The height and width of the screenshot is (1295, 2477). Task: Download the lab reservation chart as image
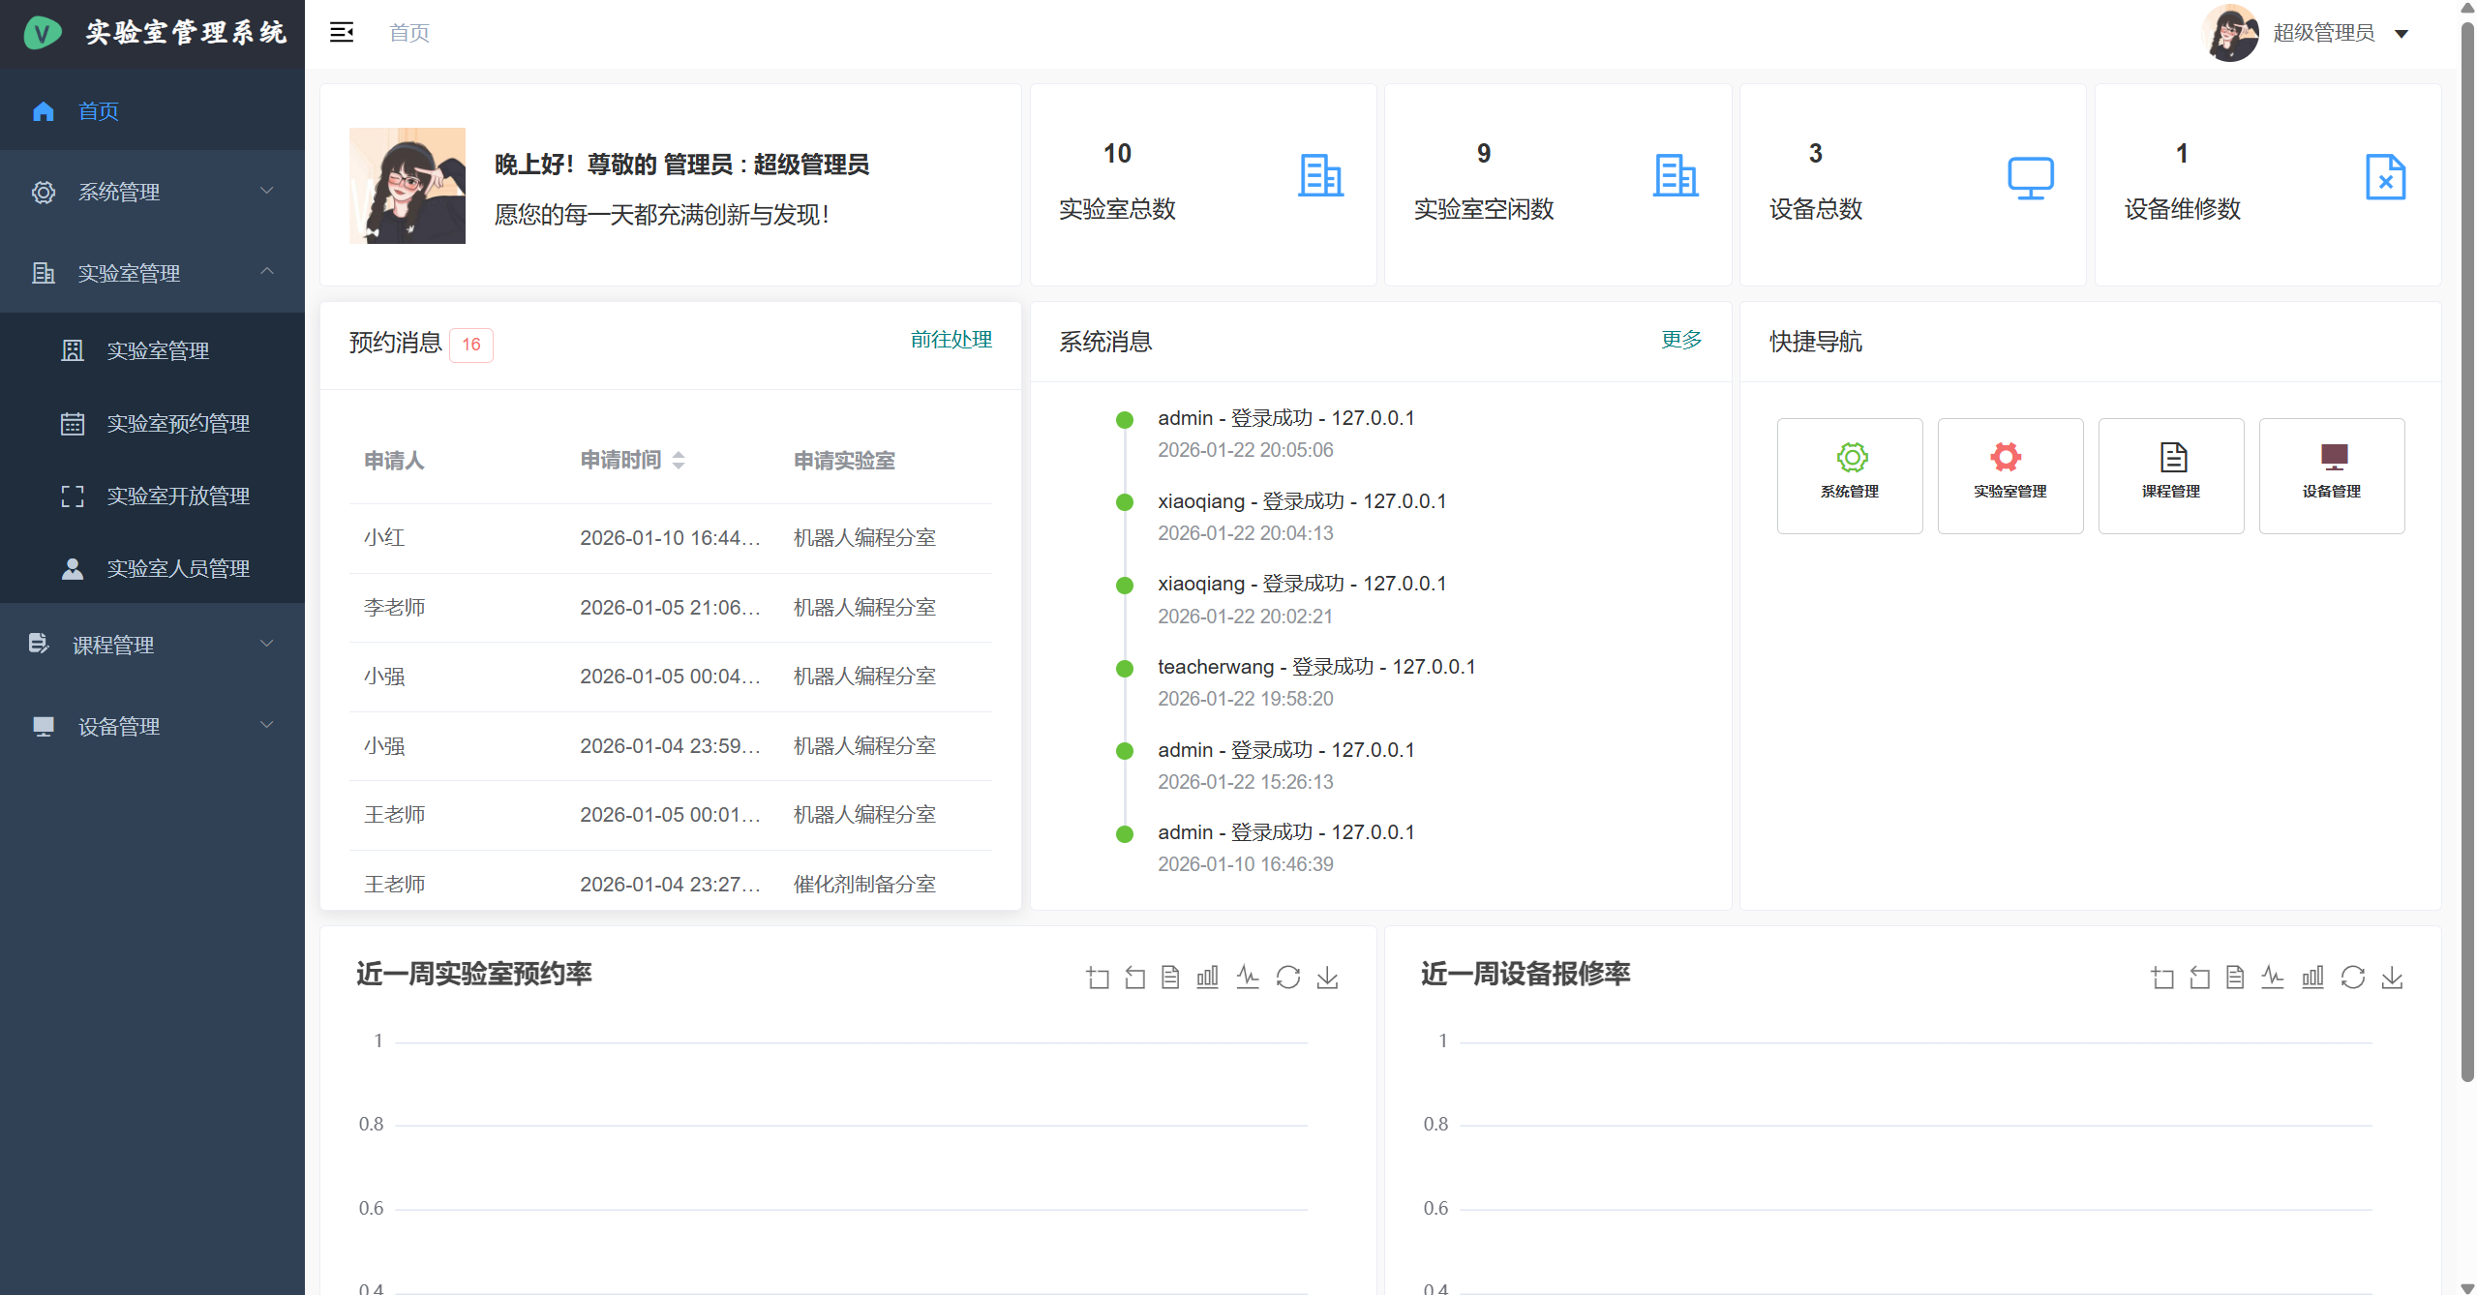1327,978
